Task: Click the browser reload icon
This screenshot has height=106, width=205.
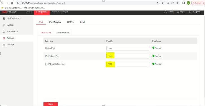Action: point(12,3)
